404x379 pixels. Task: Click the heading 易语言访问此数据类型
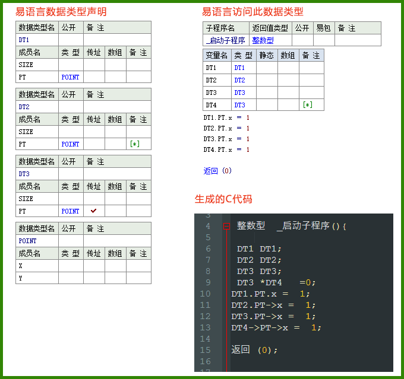pyautogui.click(x=252, y=12)
